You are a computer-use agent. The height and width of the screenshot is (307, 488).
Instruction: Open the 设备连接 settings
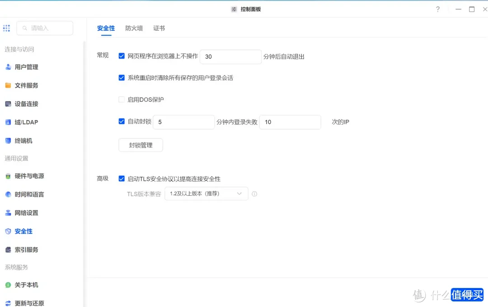[26, 104]
